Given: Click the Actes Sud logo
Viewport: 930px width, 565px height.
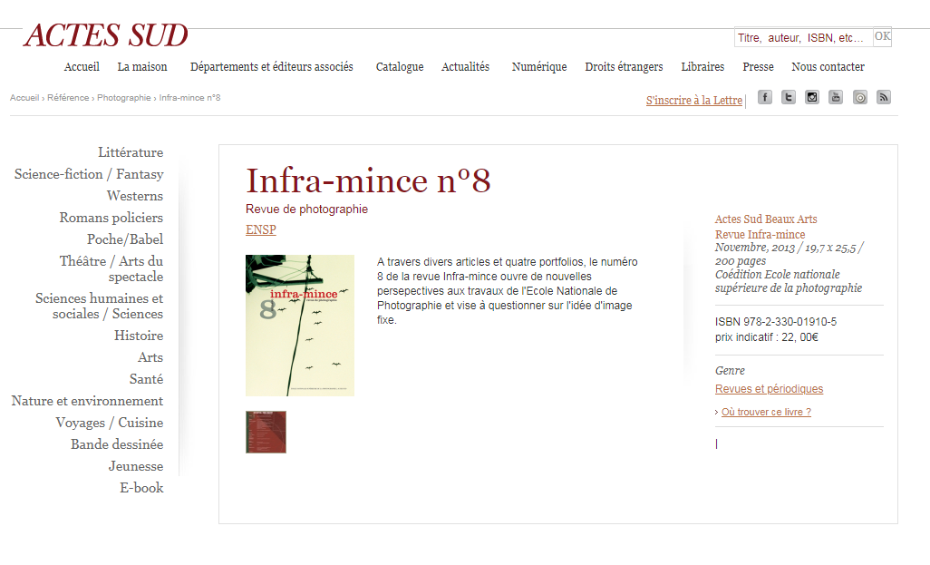Looking at the screenshot, I should [105, 35].
